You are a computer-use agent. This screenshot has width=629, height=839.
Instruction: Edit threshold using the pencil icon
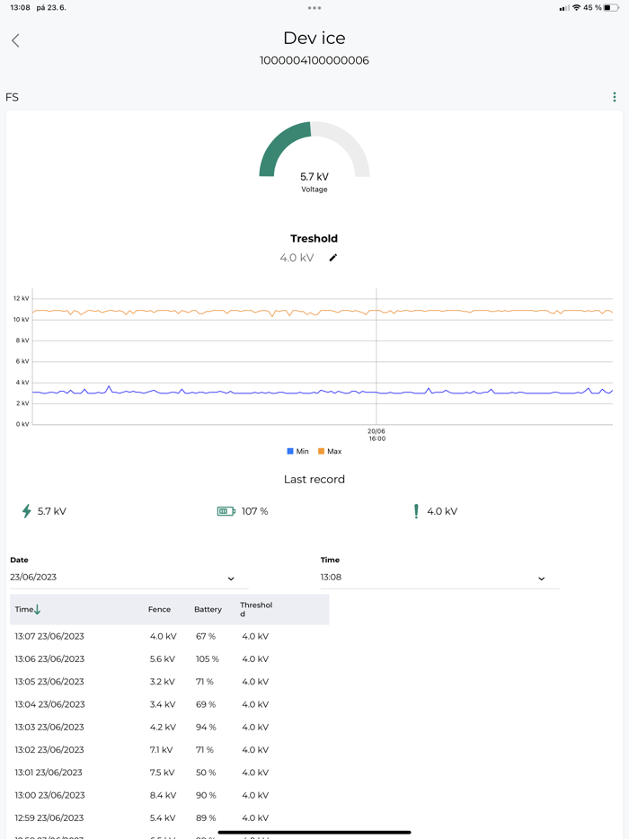pos(333,258)
